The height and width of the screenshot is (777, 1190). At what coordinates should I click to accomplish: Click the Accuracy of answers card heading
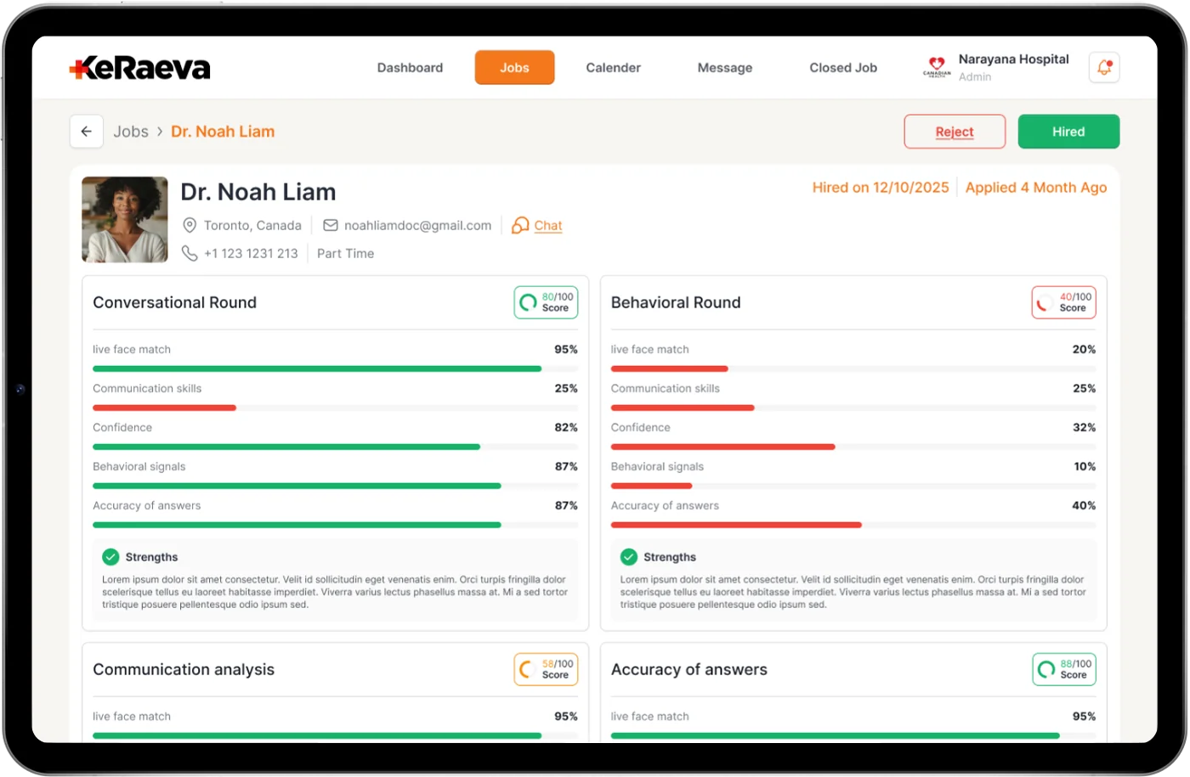tap(689, 669)
